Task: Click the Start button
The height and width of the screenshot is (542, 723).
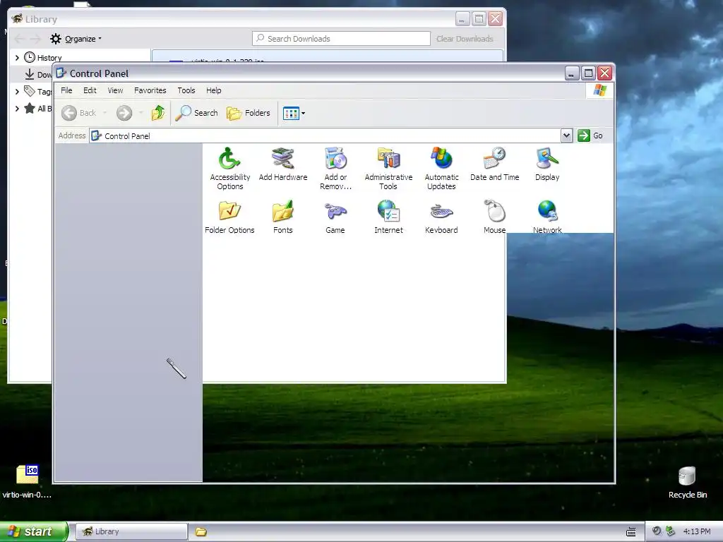Action: click(x=33, y=531)
